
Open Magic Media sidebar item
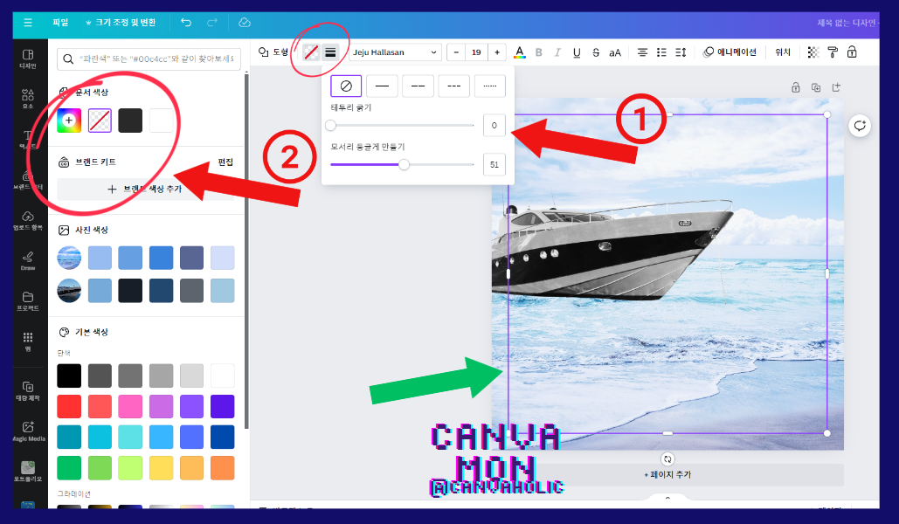coord(28,431)
